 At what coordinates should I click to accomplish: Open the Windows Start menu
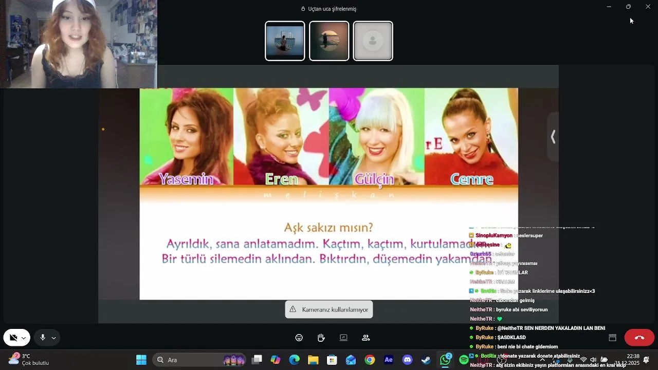(x=141, y=360)
